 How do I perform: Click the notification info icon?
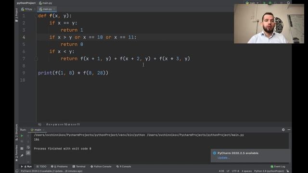coord(215,153)
